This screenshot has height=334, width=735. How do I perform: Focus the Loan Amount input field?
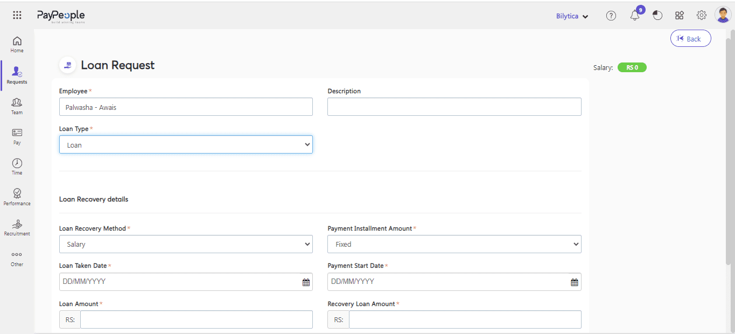[196, 319]
